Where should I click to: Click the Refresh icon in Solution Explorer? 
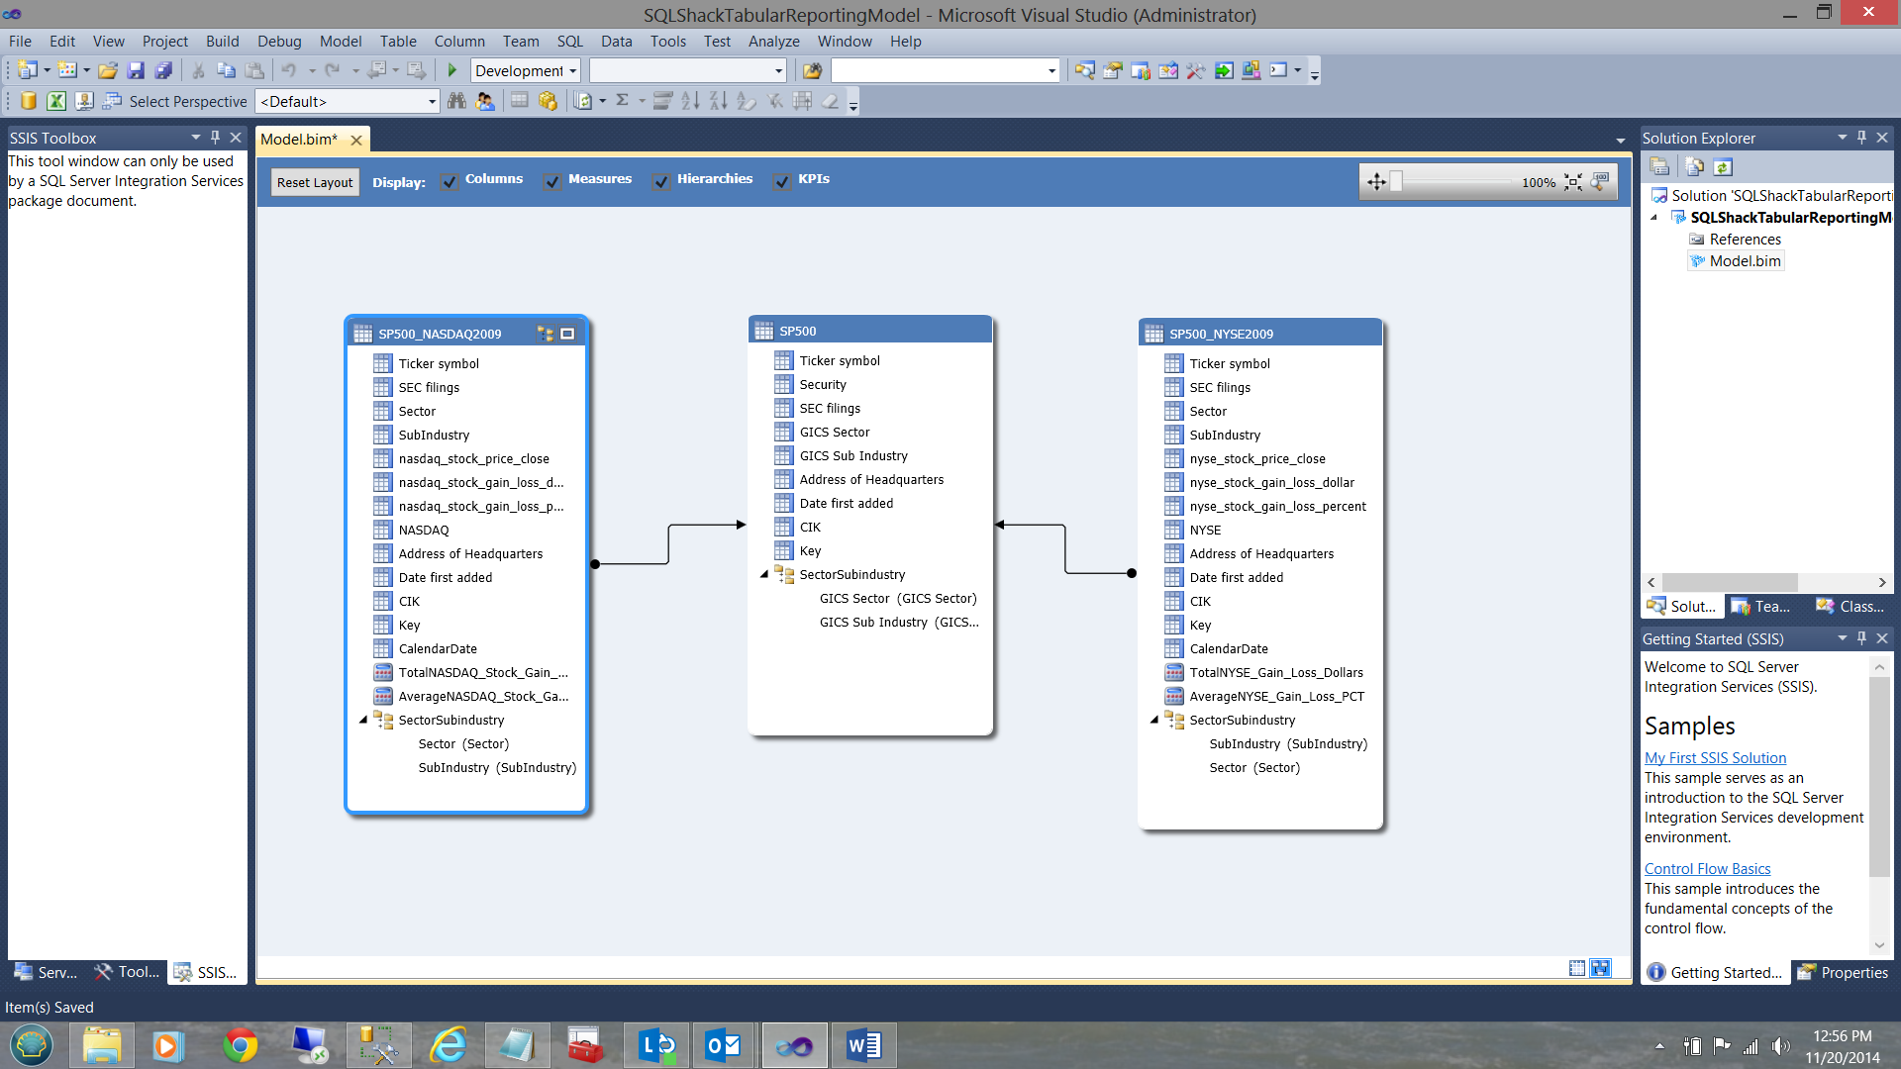click(1723, 167)
